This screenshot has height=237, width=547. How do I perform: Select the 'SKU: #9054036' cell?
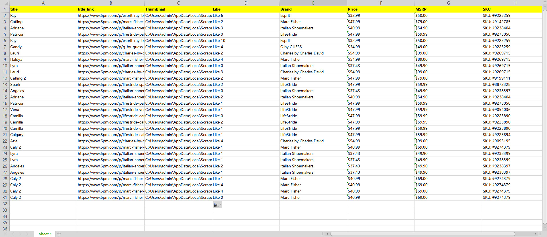pyautogui.click(x=512, y=110)
